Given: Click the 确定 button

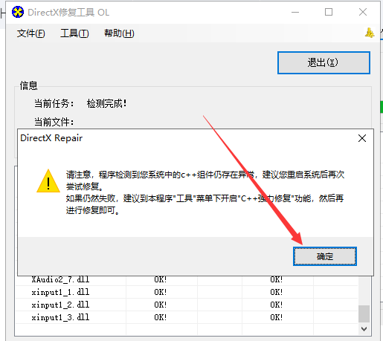Looking at the screenshot, I should (x=325, y=256).
